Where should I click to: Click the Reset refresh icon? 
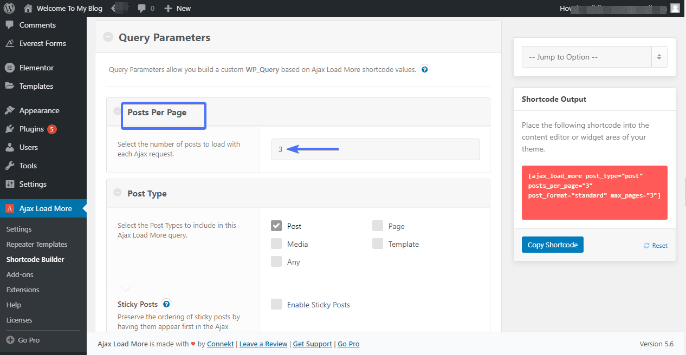pos(646,246)
